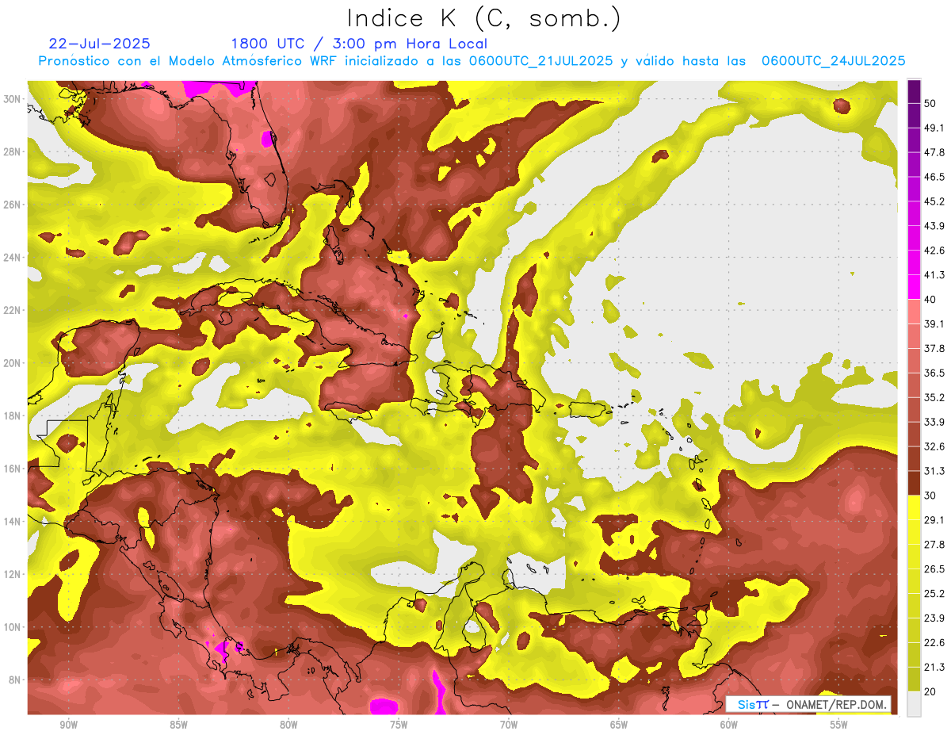Pick the salmon pink swatch between 39.1 and 40
Image resolution: width=951 pixels, height=735 pixels.
(914, 312)
